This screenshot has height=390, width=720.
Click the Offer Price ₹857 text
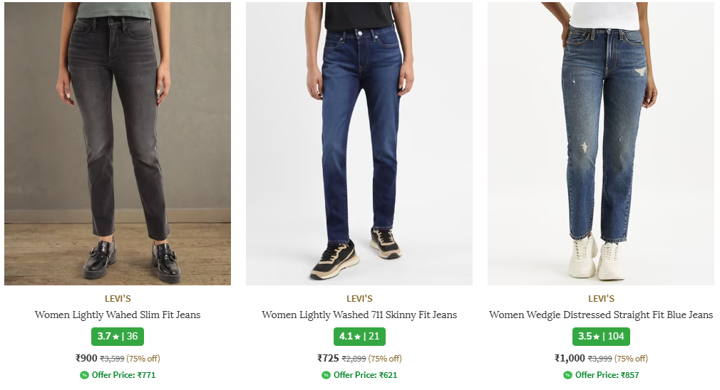point(607,375)
